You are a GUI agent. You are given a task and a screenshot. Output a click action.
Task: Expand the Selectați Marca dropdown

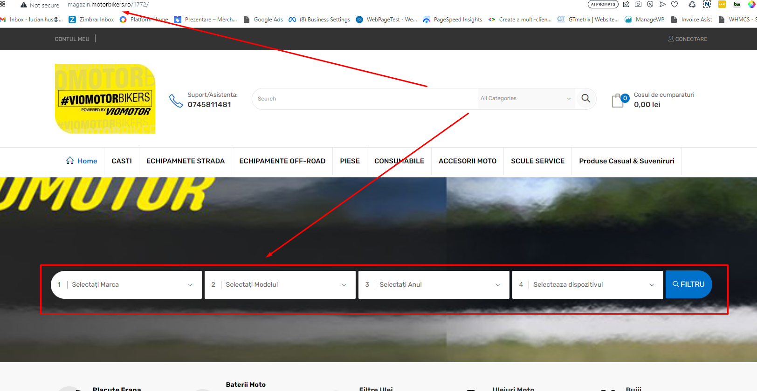[126, 285]
